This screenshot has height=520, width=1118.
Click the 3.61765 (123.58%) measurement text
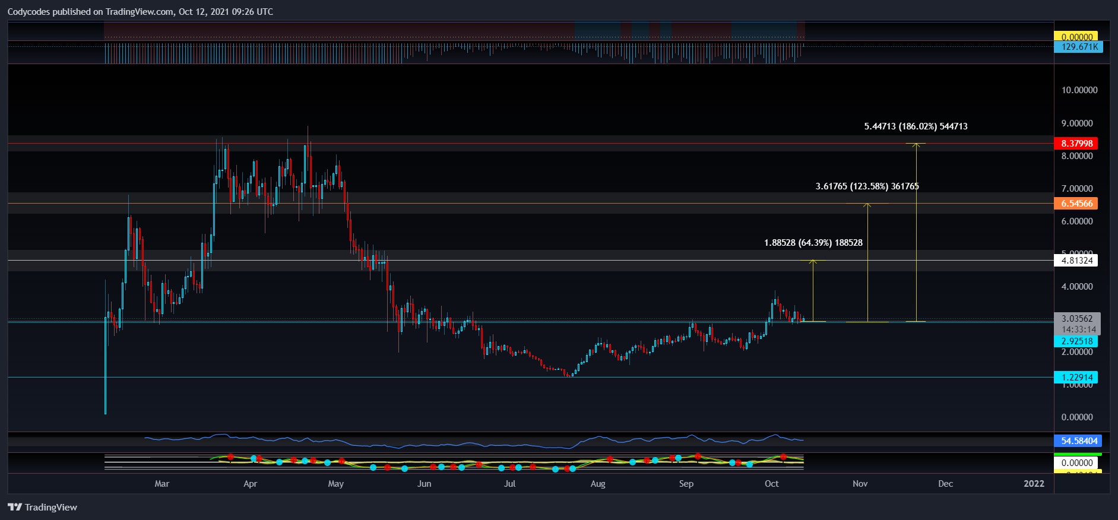[867, 186]
